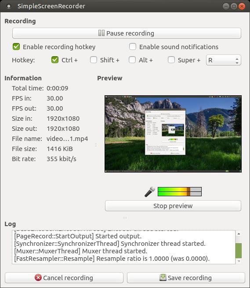The width and height of the screenshot is (250, 288).
Task: Click the pause icon on Pause recording
Action: tap(101, 33)
